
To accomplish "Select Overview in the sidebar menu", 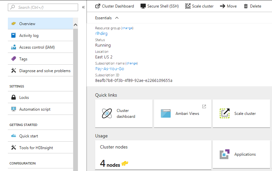I will coord(41,23).
